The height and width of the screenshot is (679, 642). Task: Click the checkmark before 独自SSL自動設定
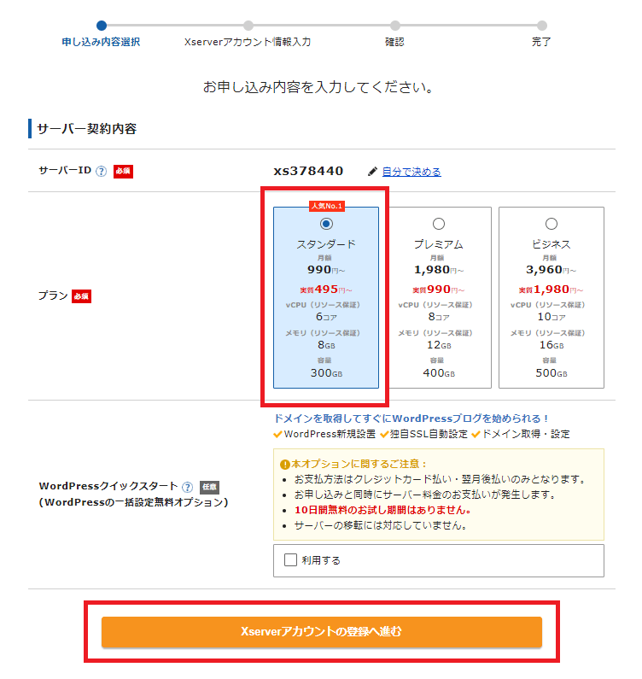point(384,435)
